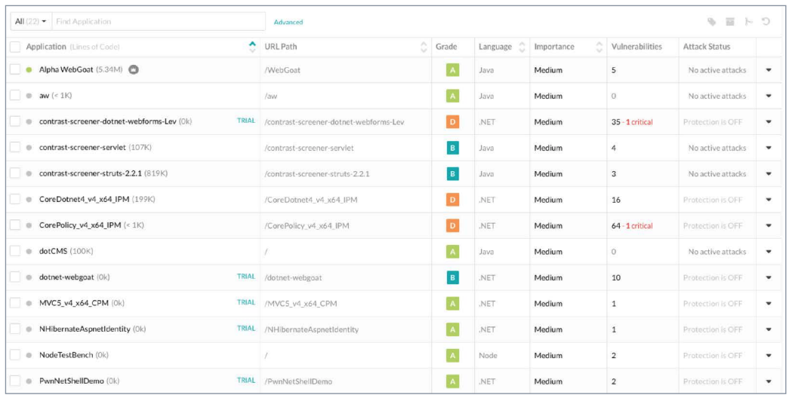Open the row actions arrow for PwnNetShellDemo

(x=769, y=381)
